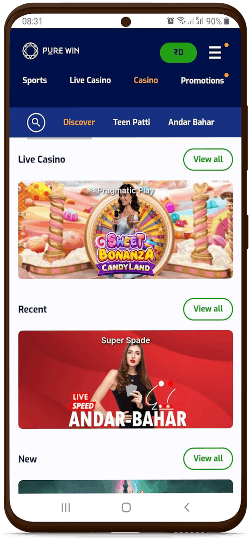The width and height of the screenshot is (251, 538).
Task: Open Sweet Bonanza Candyland game thumbnail
Action: pyautogui.click(x=125, y=229)
